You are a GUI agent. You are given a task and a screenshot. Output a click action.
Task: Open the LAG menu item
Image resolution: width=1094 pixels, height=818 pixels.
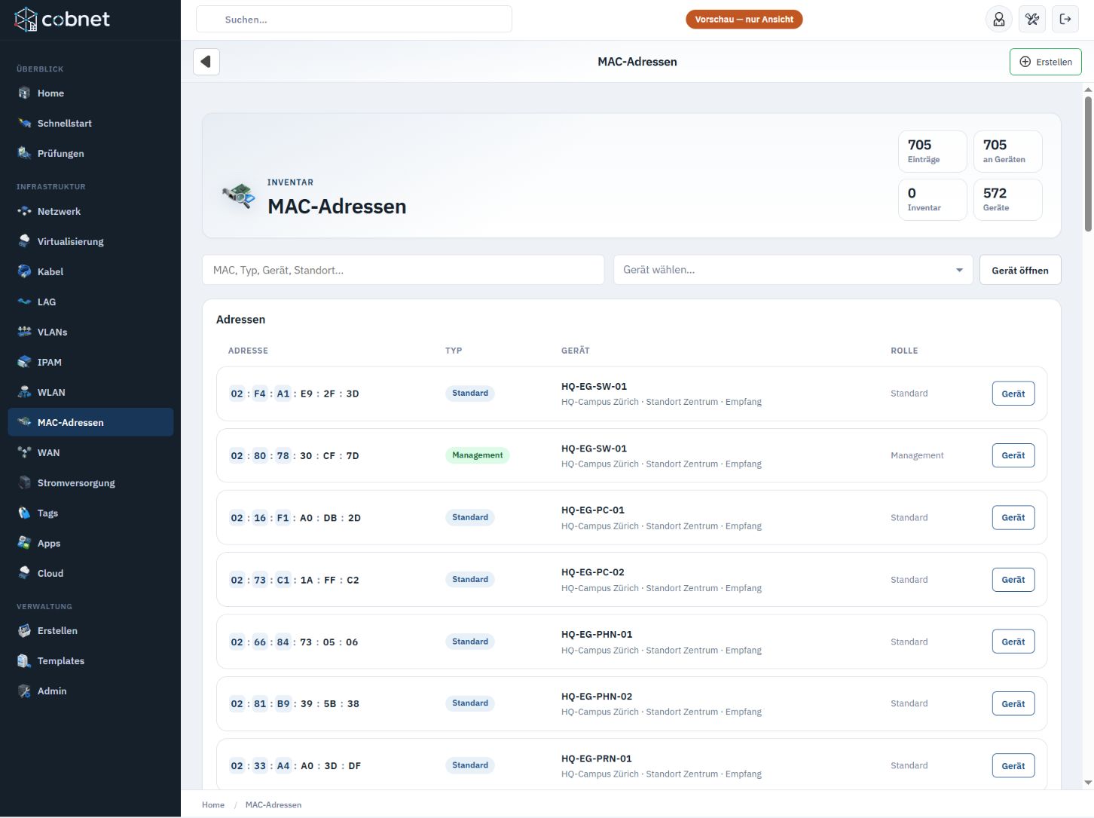[90, 302]
